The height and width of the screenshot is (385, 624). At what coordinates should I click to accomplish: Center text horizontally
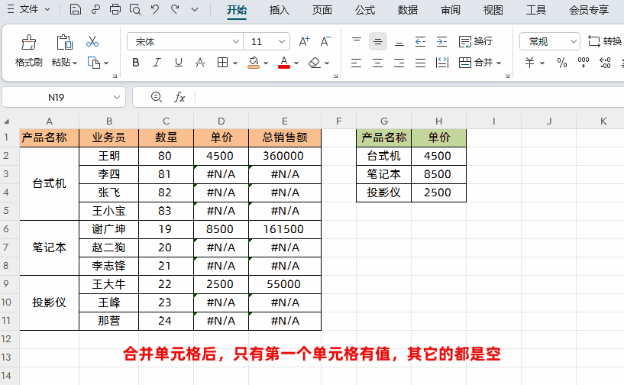click(x=378, y=63)
